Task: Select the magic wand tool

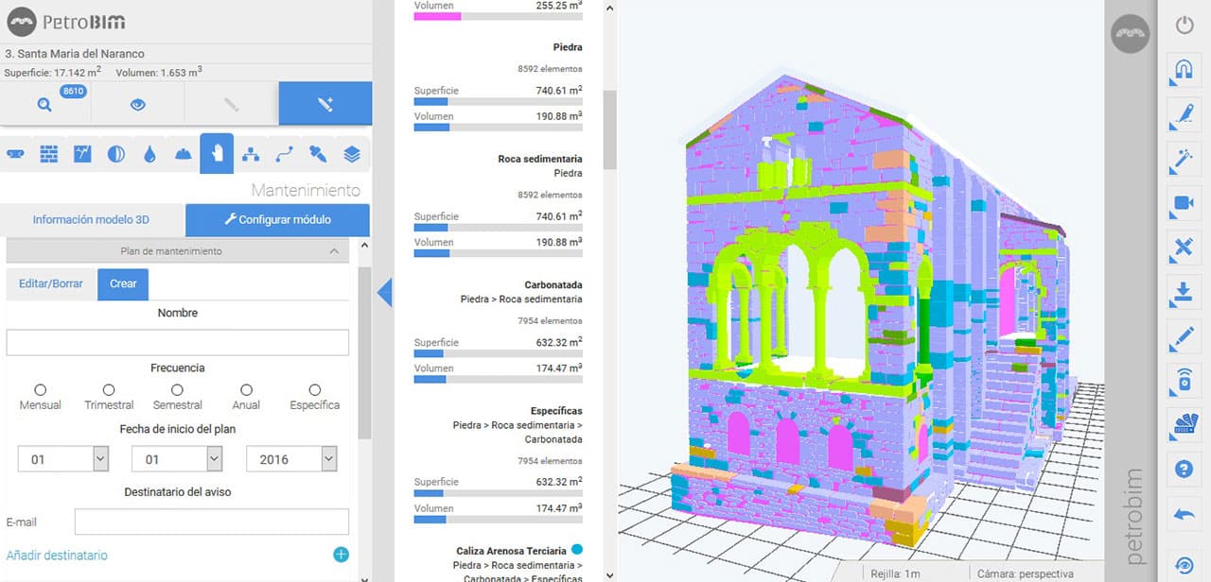Action: pos(1185,160)
